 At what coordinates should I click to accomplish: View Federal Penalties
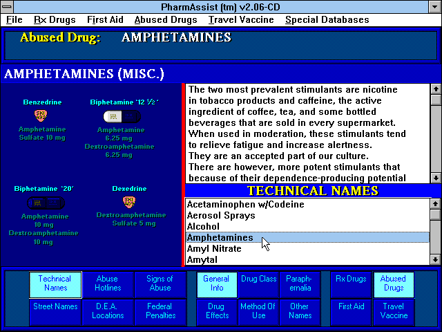point(160,312)
